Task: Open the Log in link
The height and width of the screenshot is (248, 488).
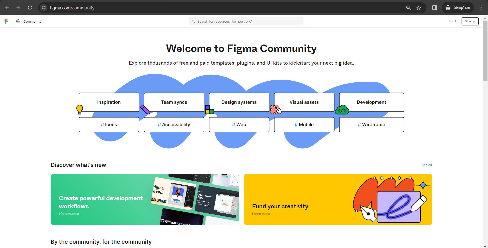Action: (x=453, y=21)
